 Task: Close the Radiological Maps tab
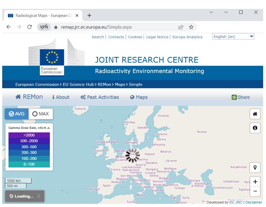(77, 15)
